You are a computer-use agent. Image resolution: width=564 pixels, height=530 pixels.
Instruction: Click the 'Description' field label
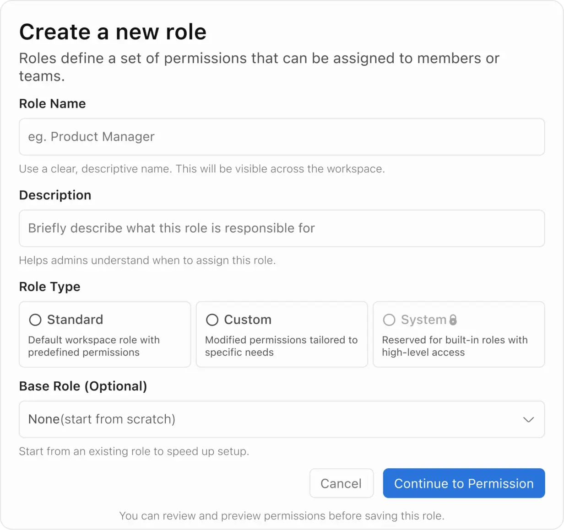click(55, 195)
